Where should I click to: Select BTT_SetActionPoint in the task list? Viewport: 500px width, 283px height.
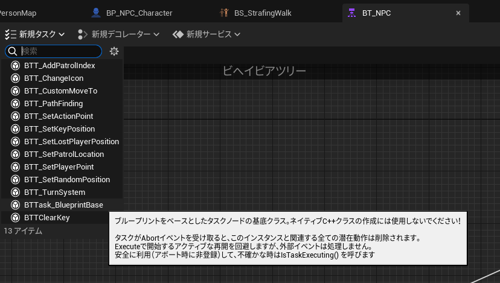click(x=62, y=116)
